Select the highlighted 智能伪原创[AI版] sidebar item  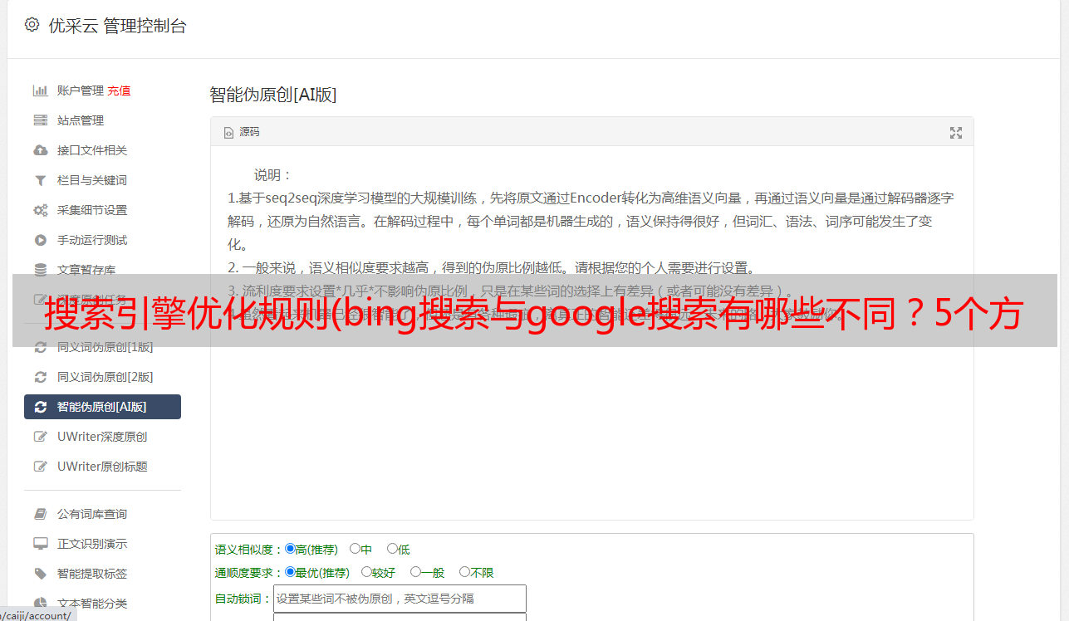[x=102, y=407]
